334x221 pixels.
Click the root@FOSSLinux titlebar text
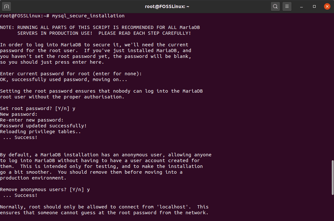click(x=167, y=6)
